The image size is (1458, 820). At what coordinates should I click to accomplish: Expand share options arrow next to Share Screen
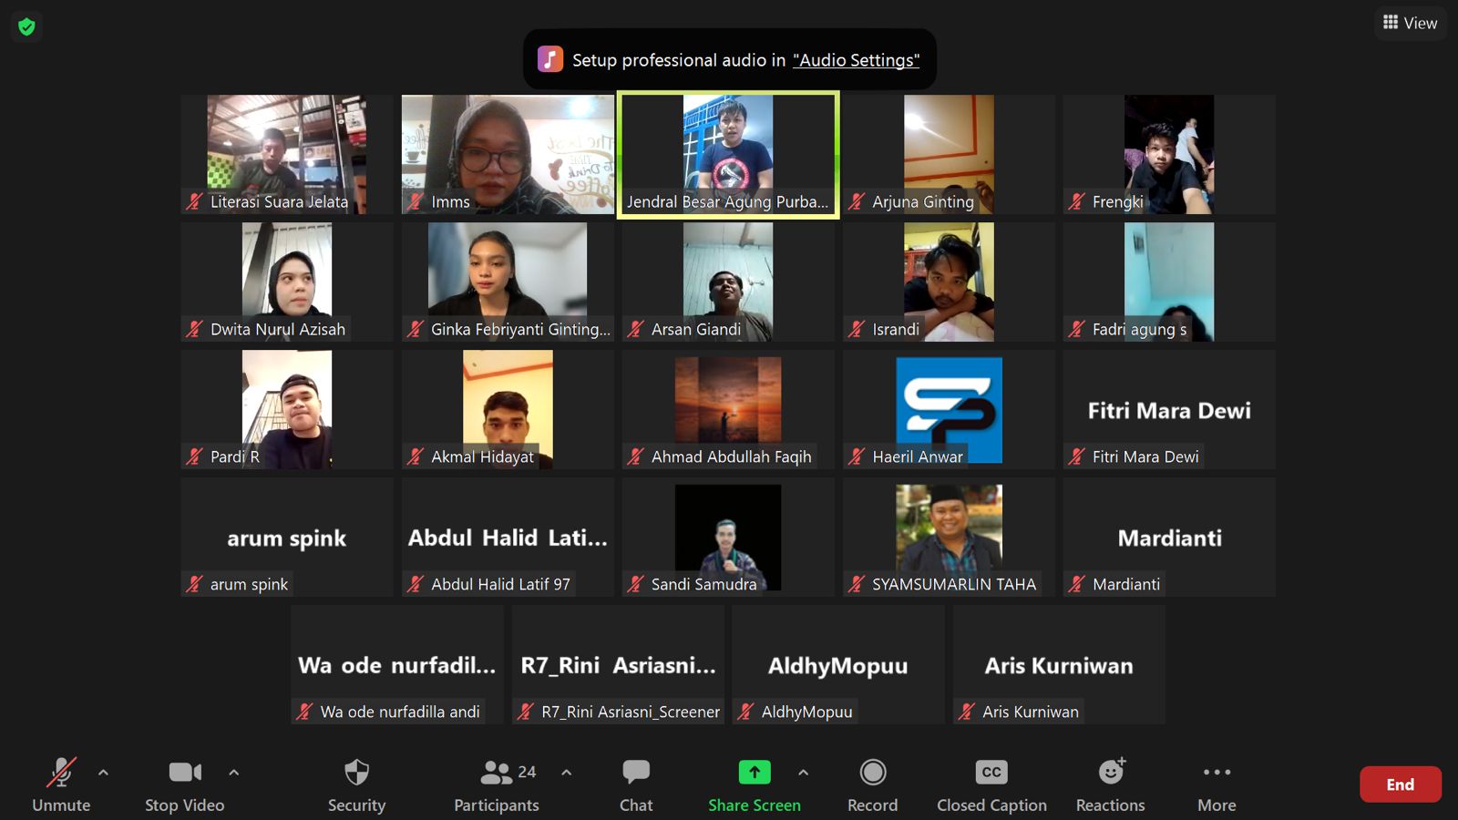(803, 773)
